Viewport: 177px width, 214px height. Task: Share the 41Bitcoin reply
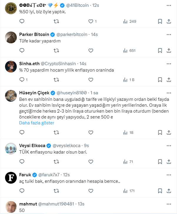click(169, 21)
